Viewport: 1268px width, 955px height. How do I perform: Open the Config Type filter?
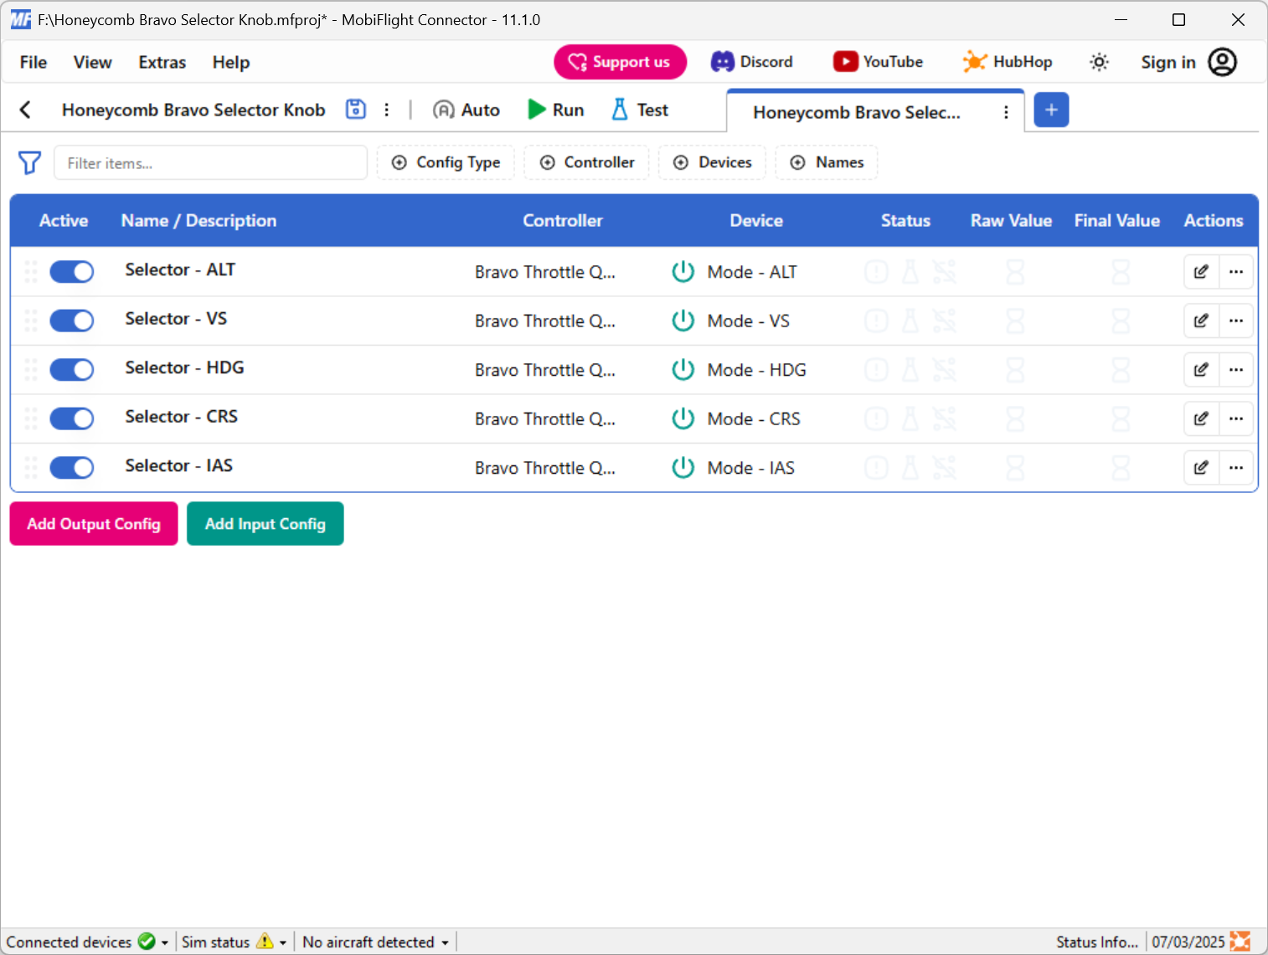tap(446, 162)
